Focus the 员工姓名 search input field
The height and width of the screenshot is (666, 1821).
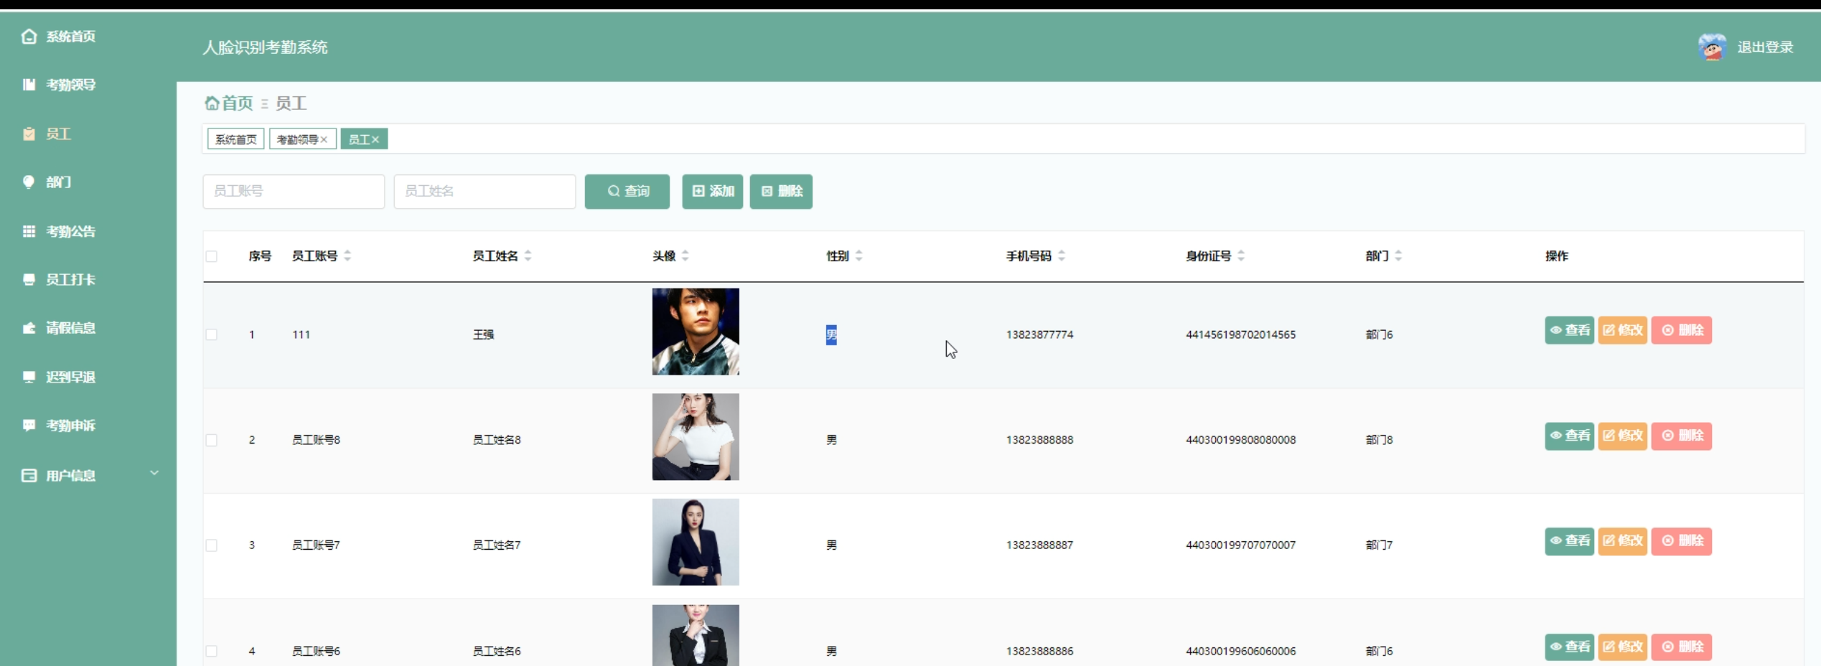click(x=484, y=192)
